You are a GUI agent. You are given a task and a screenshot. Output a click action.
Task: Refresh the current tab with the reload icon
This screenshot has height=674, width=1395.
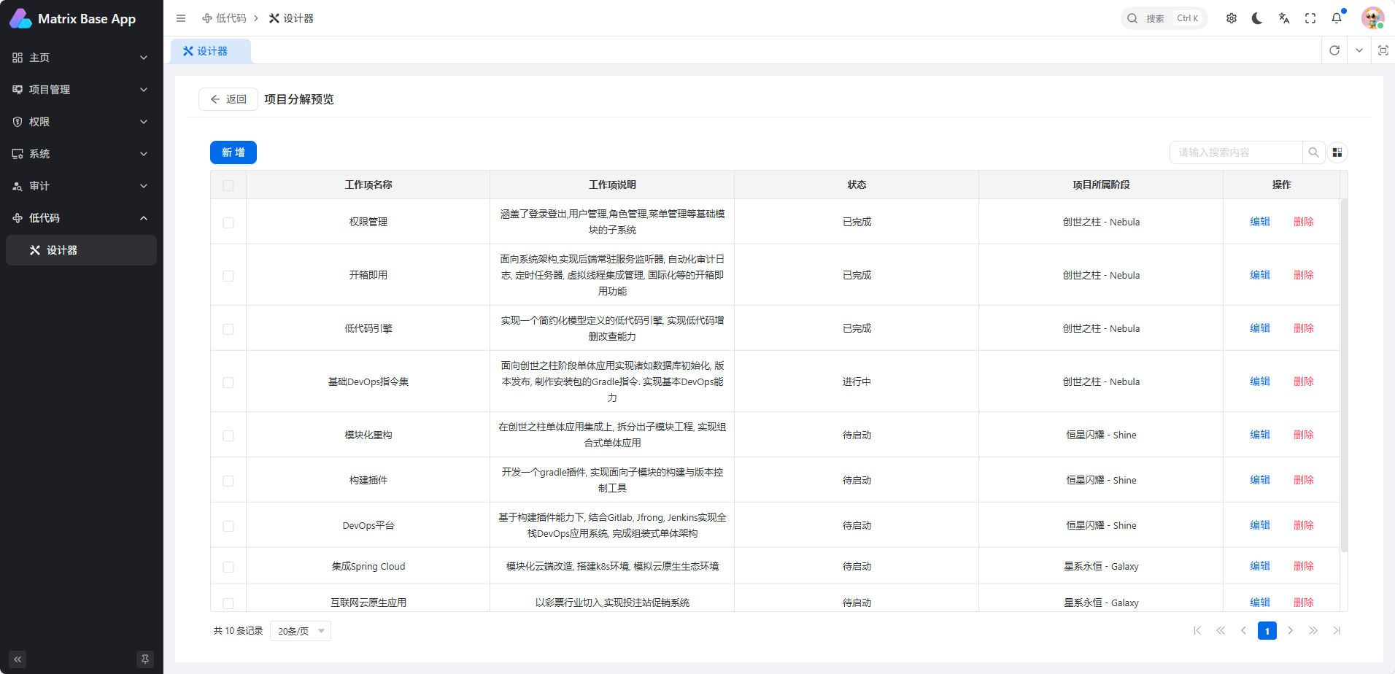[1334, 50]
